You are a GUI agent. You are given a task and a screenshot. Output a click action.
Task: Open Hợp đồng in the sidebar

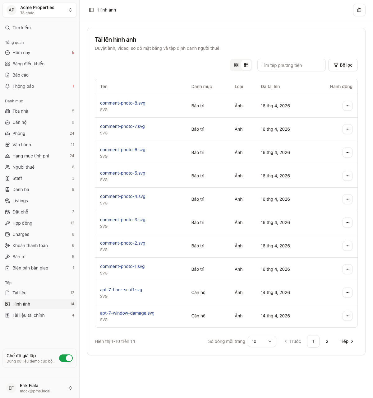pos(22,223)
